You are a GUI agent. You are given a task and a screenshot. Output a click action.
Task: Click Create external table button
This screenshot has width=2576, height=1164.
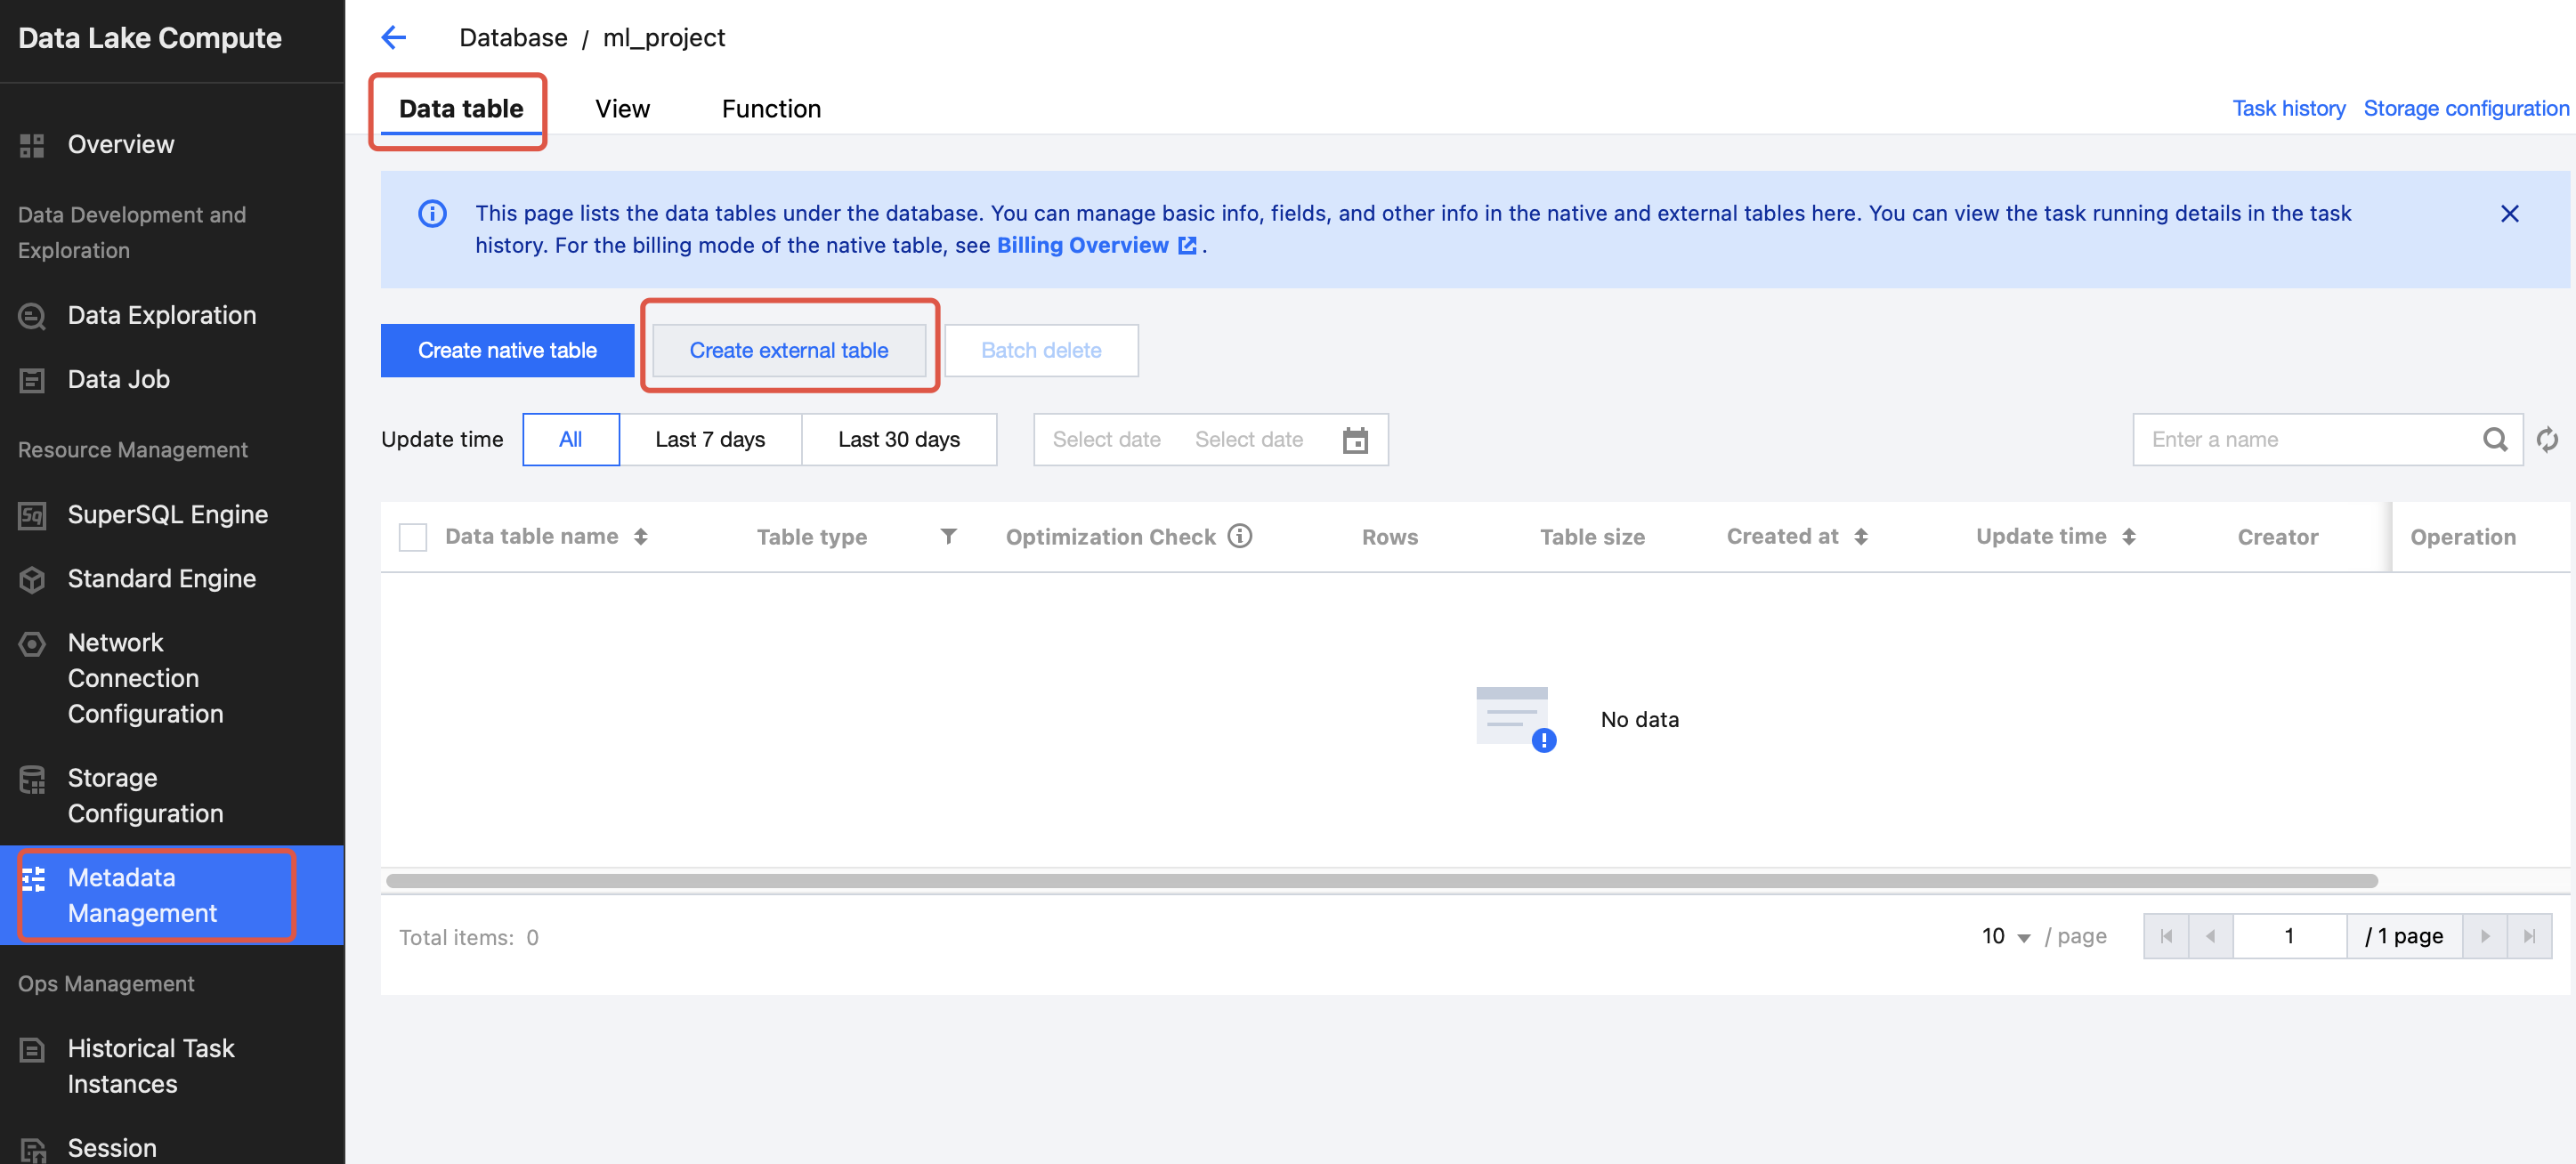(788, 350)
